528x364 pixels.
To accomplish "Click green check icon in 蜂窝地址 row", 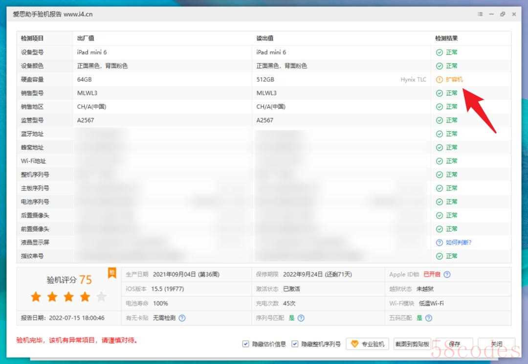I will point(440,147).
